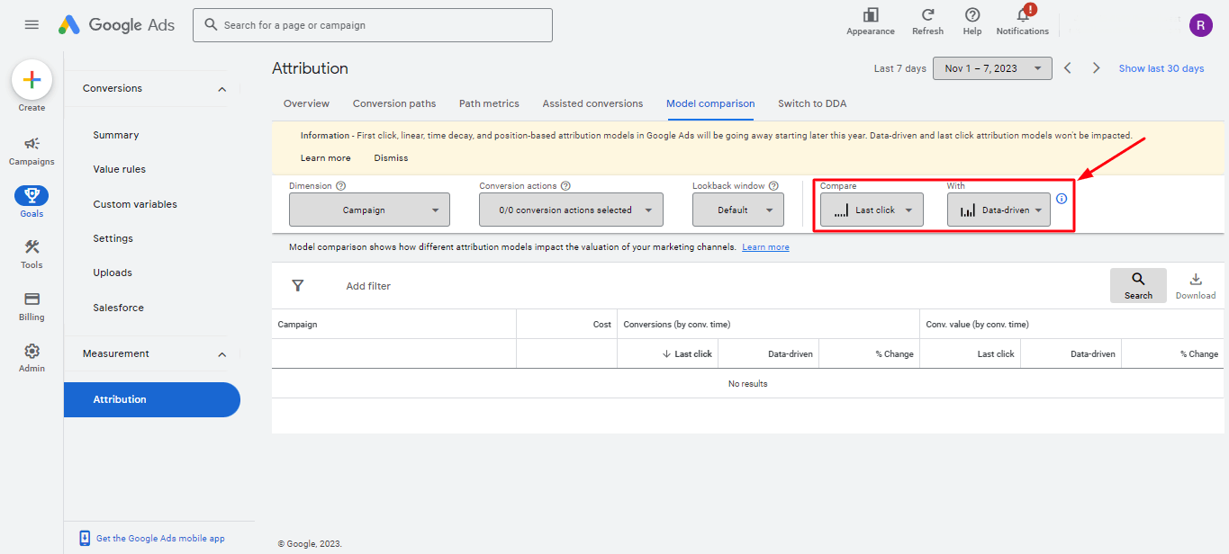Dismiss the information banner
The image size is (1229, 554).
click(x=391, y=158)
